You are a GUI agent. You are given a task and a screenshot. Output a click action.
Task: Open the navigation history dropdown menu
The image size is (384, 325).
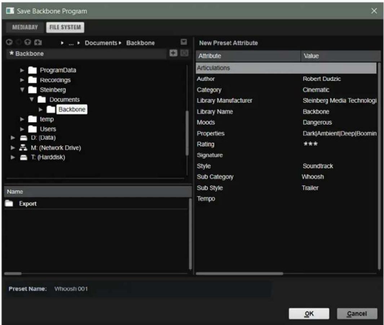[184, 42]
